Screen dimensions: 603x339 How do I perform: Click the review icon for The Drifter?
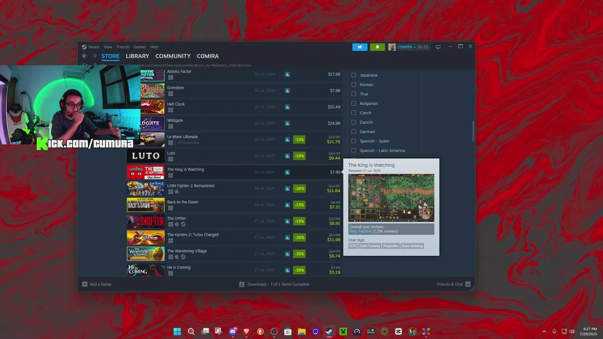pos(287,221)
